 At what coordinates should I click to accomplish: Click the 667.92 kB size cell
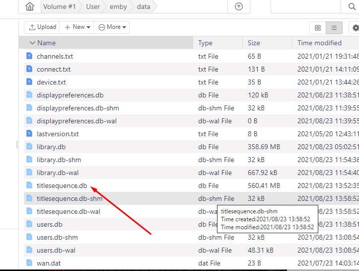point(262,173)
